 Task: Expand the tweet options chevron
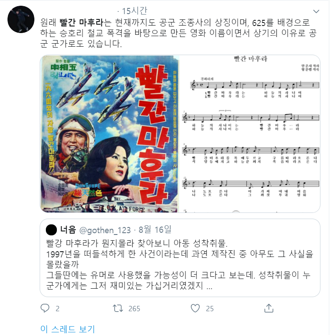point(316,11)
